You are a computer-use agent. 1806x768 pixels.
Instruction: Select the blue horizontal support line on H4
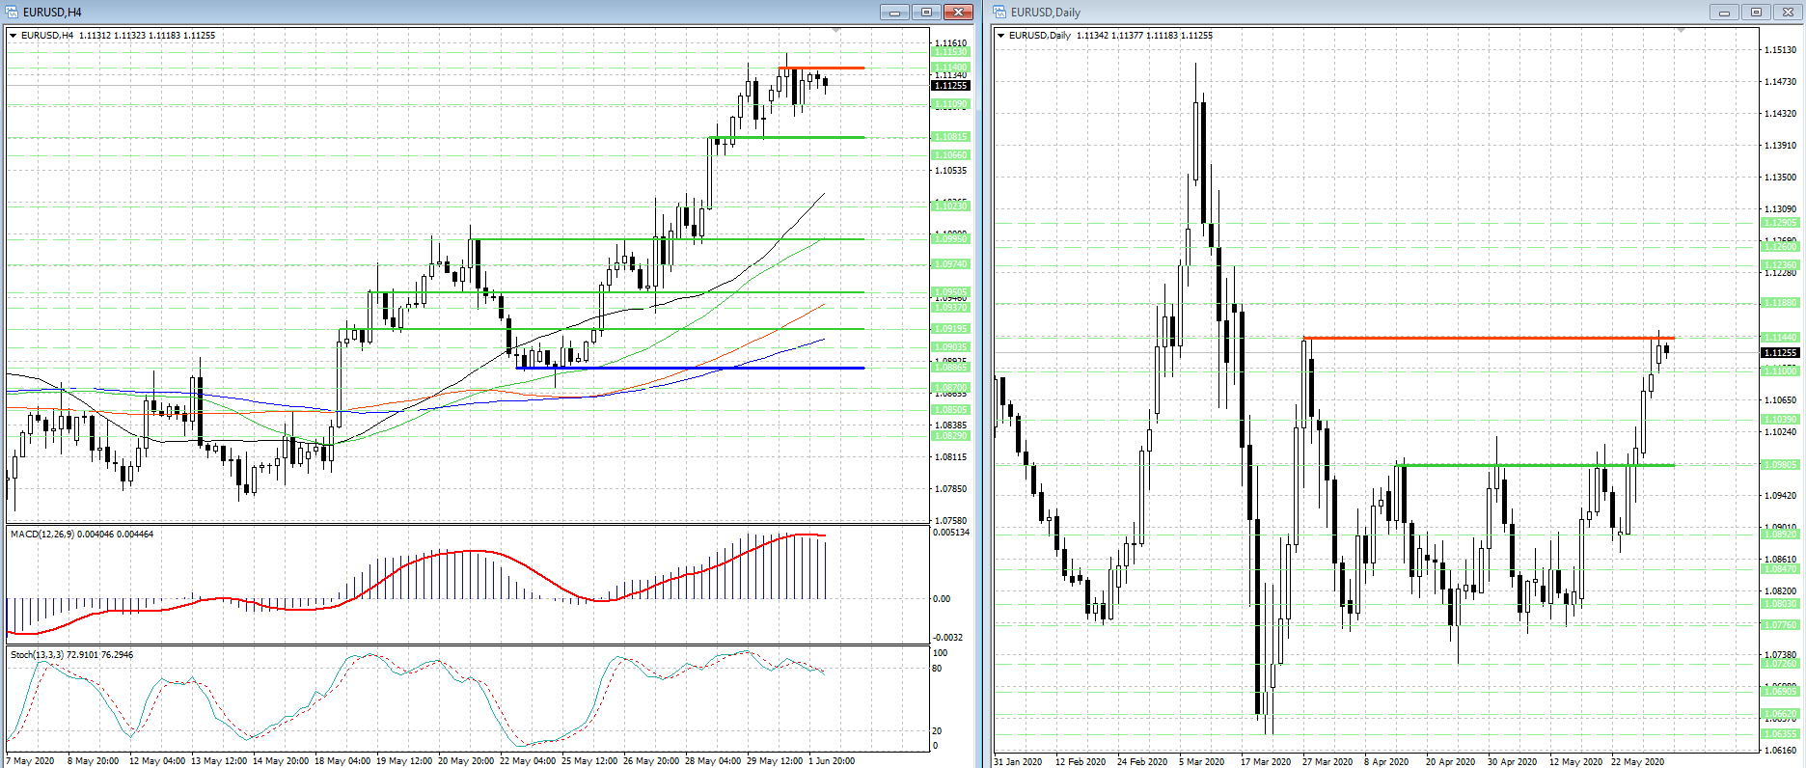pos(690,368)
